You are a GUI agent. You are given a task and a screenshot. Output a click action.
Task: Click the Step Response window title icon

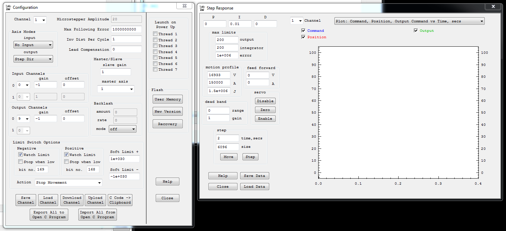pos(202,8)
